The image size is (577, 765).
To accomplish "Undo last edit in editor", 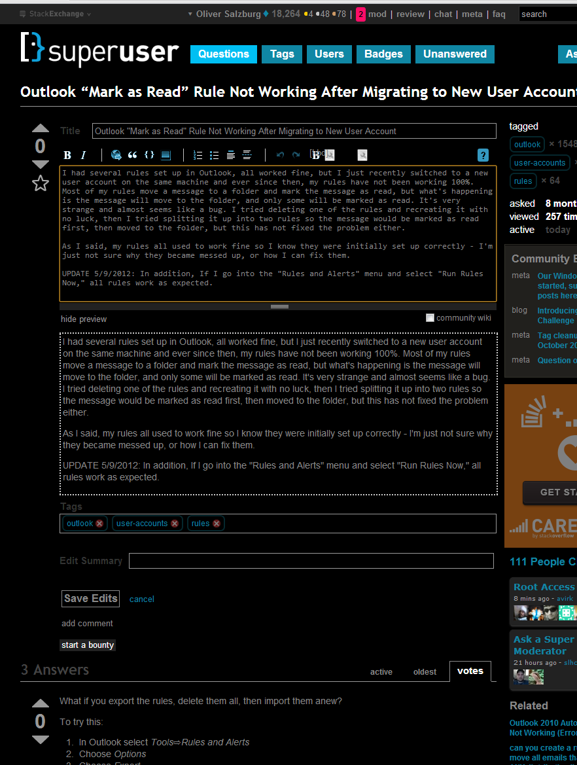I will [x=280, y=155].
